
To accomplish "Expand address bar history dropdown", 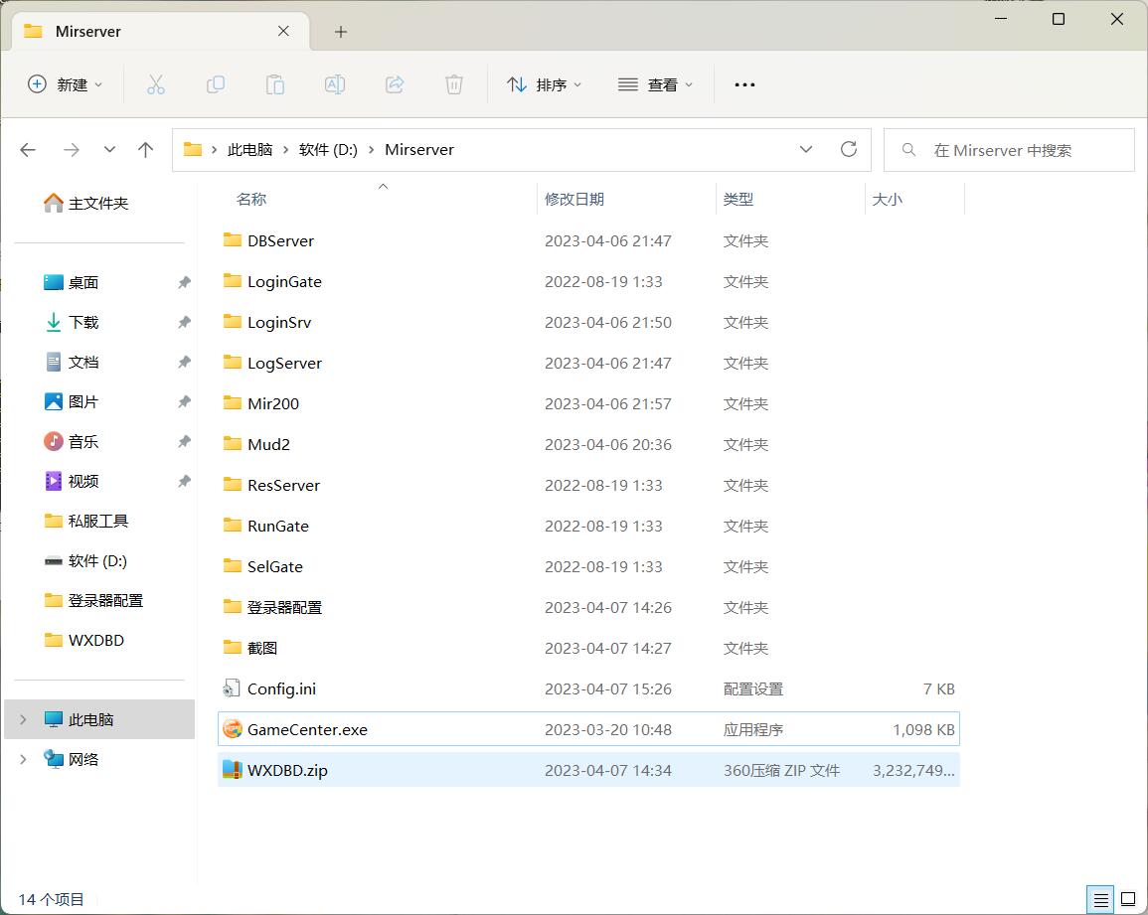I will click(806, 149).
